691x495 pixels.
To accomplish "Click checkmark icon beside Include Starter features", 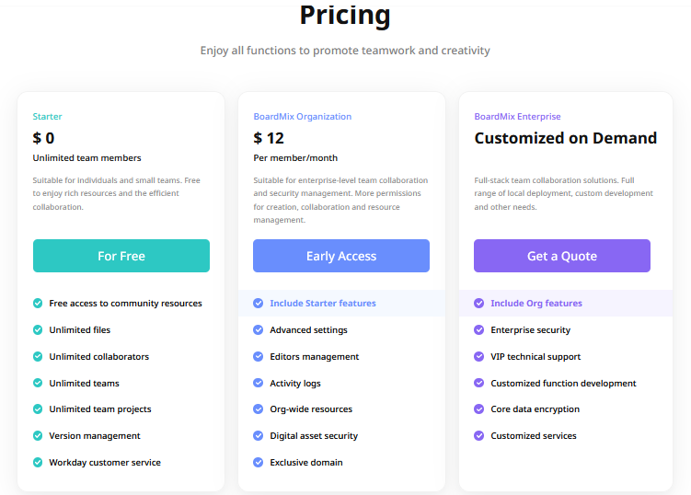I will 259,303.
